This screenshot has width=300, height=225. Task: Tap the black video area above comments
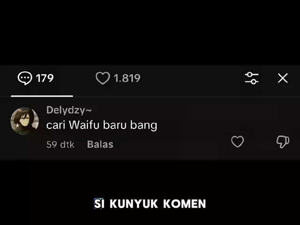pos(150,32)
